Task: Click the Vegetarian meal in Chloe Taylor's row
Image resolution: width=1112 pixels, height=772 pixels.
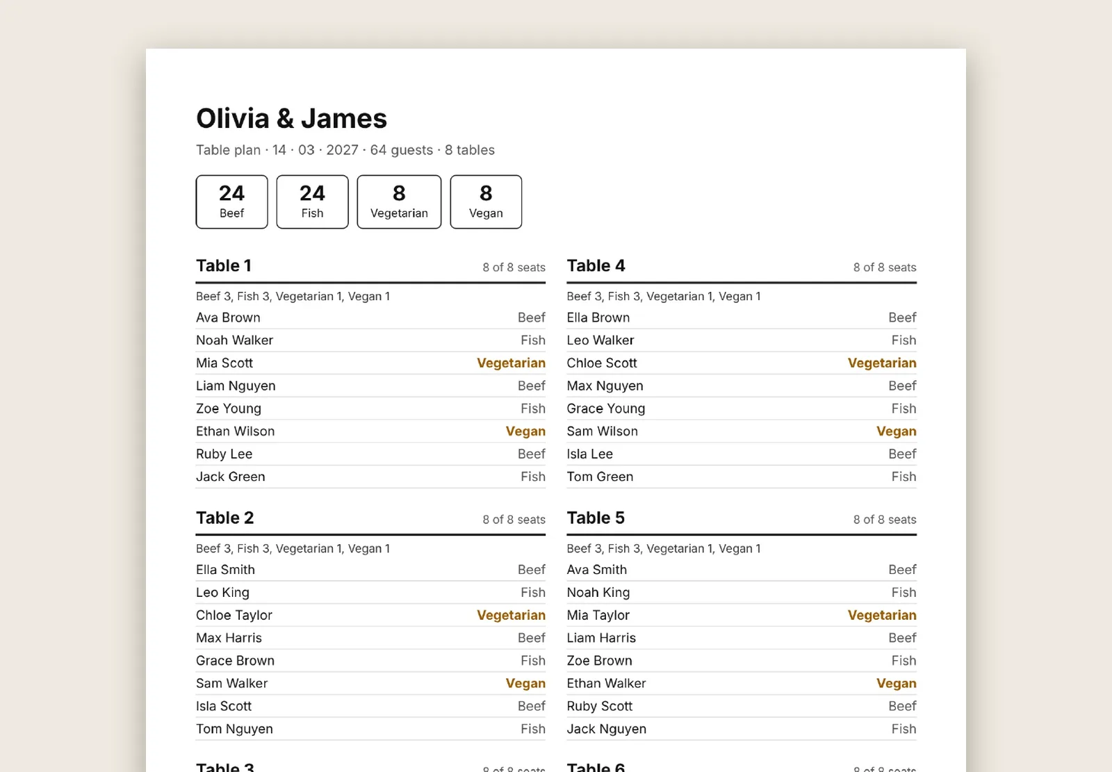Action: (x=511, y=615)
